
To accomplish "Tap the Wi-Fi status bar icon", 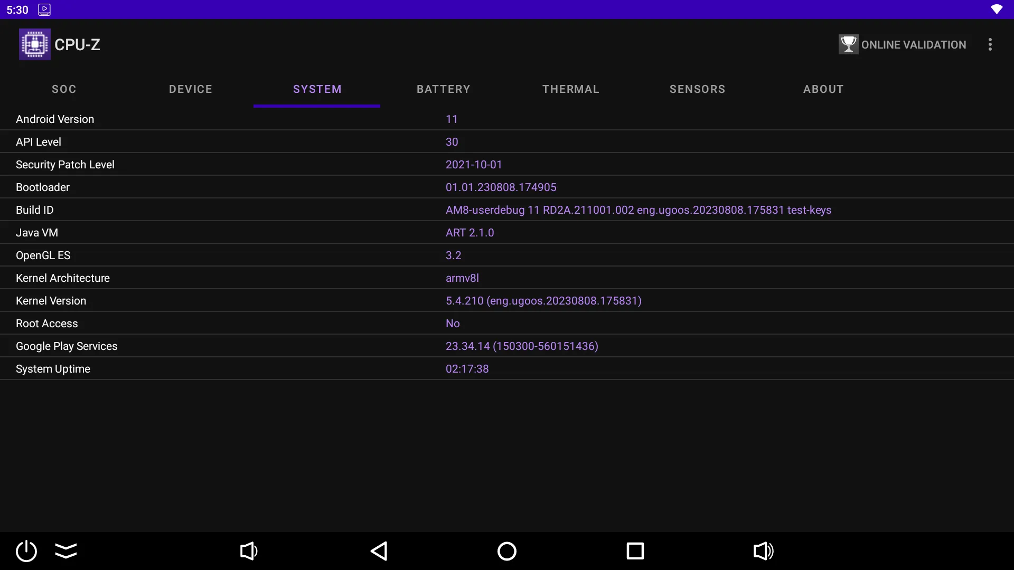I will point(997,9).
